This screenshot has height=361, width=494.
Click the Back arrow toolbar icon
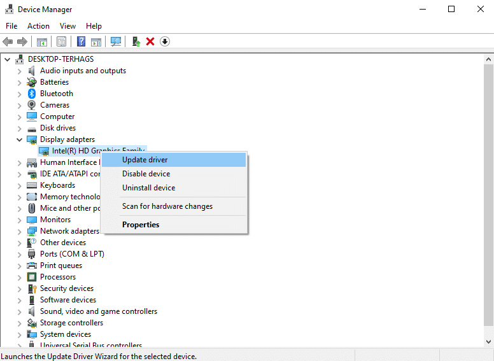[8, 41]
